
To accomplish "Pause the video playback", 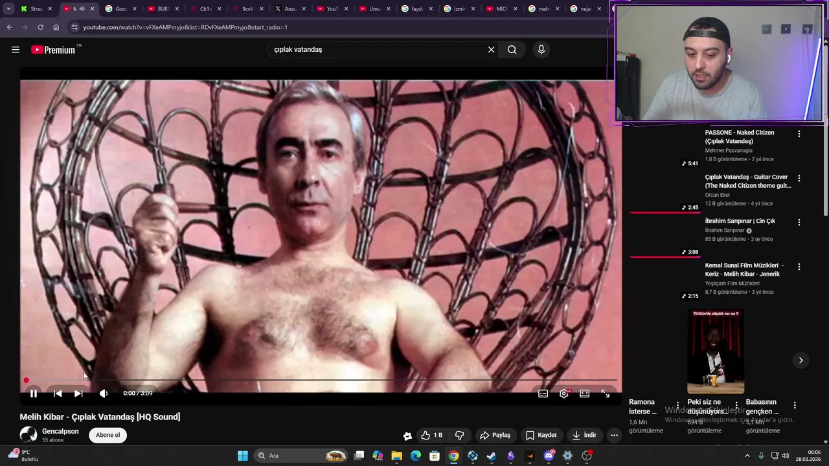I will coord(34,393).
